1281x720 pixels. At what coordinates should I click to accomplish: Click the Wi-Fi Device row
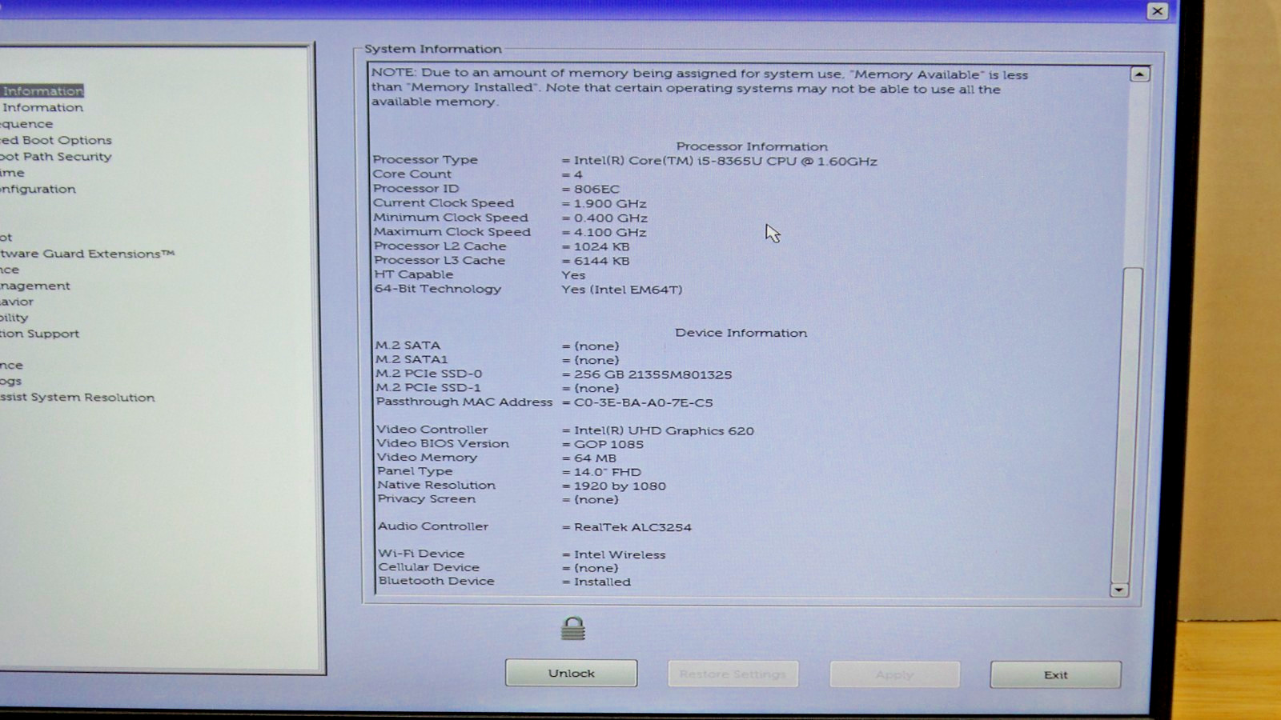(522, 554)
